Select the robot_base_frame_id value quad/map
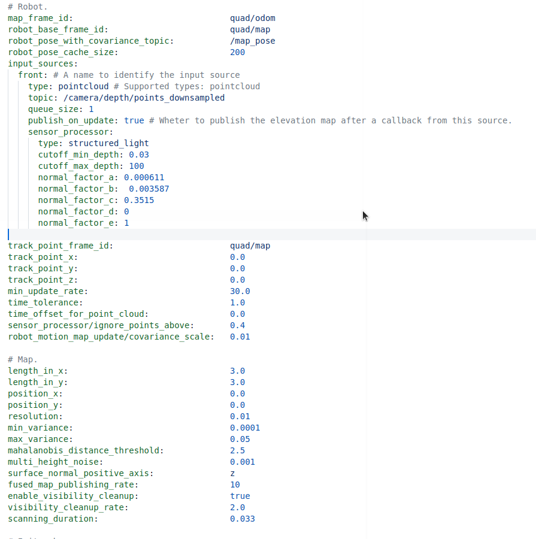Screen dimensions: 536x539 (x=250, y=29)
